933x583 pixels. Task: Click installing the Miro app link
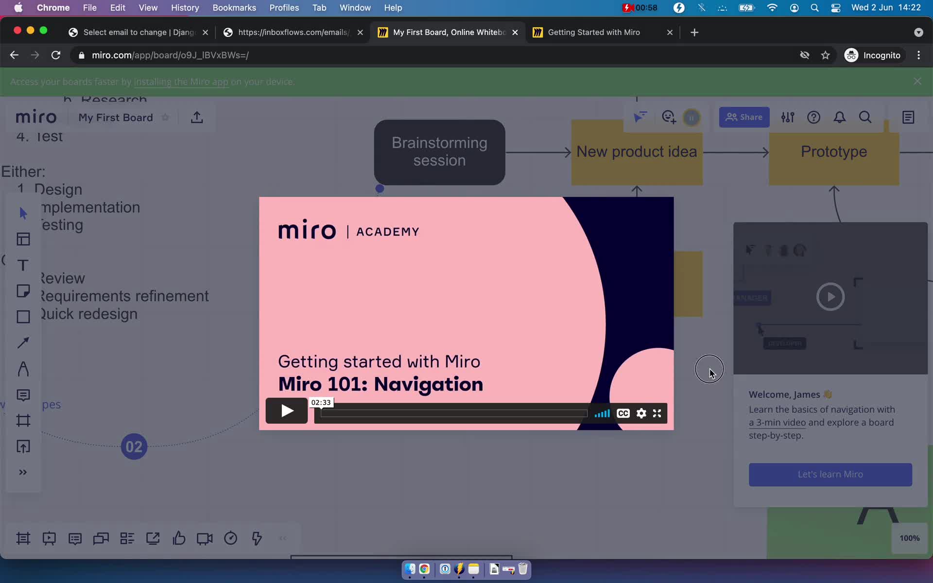[181, 82]
